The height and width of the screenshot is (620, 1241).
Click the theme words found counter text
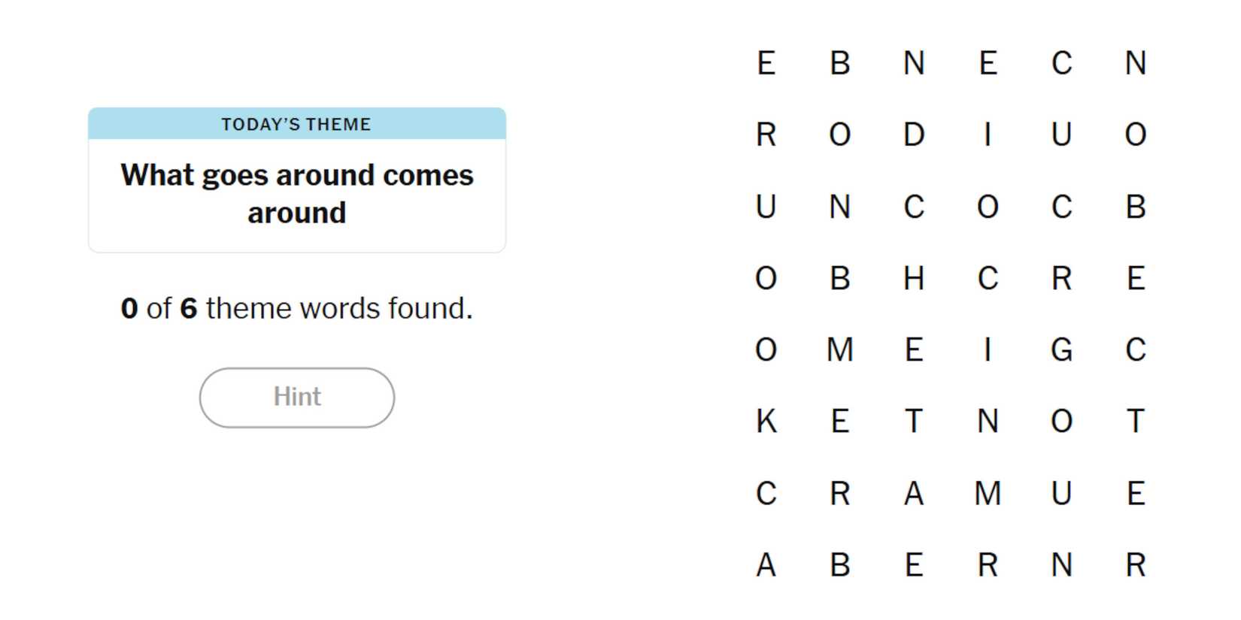click(296, 308)
